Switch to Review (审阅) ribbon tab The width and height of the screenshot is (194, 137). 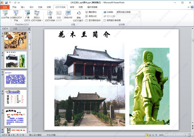[72, 7]
